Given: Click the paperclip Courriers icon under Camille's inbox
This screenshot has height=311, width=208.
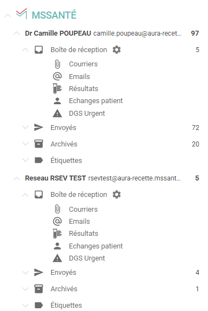Looking at the screenshot, I should click(x=58, y=64).
